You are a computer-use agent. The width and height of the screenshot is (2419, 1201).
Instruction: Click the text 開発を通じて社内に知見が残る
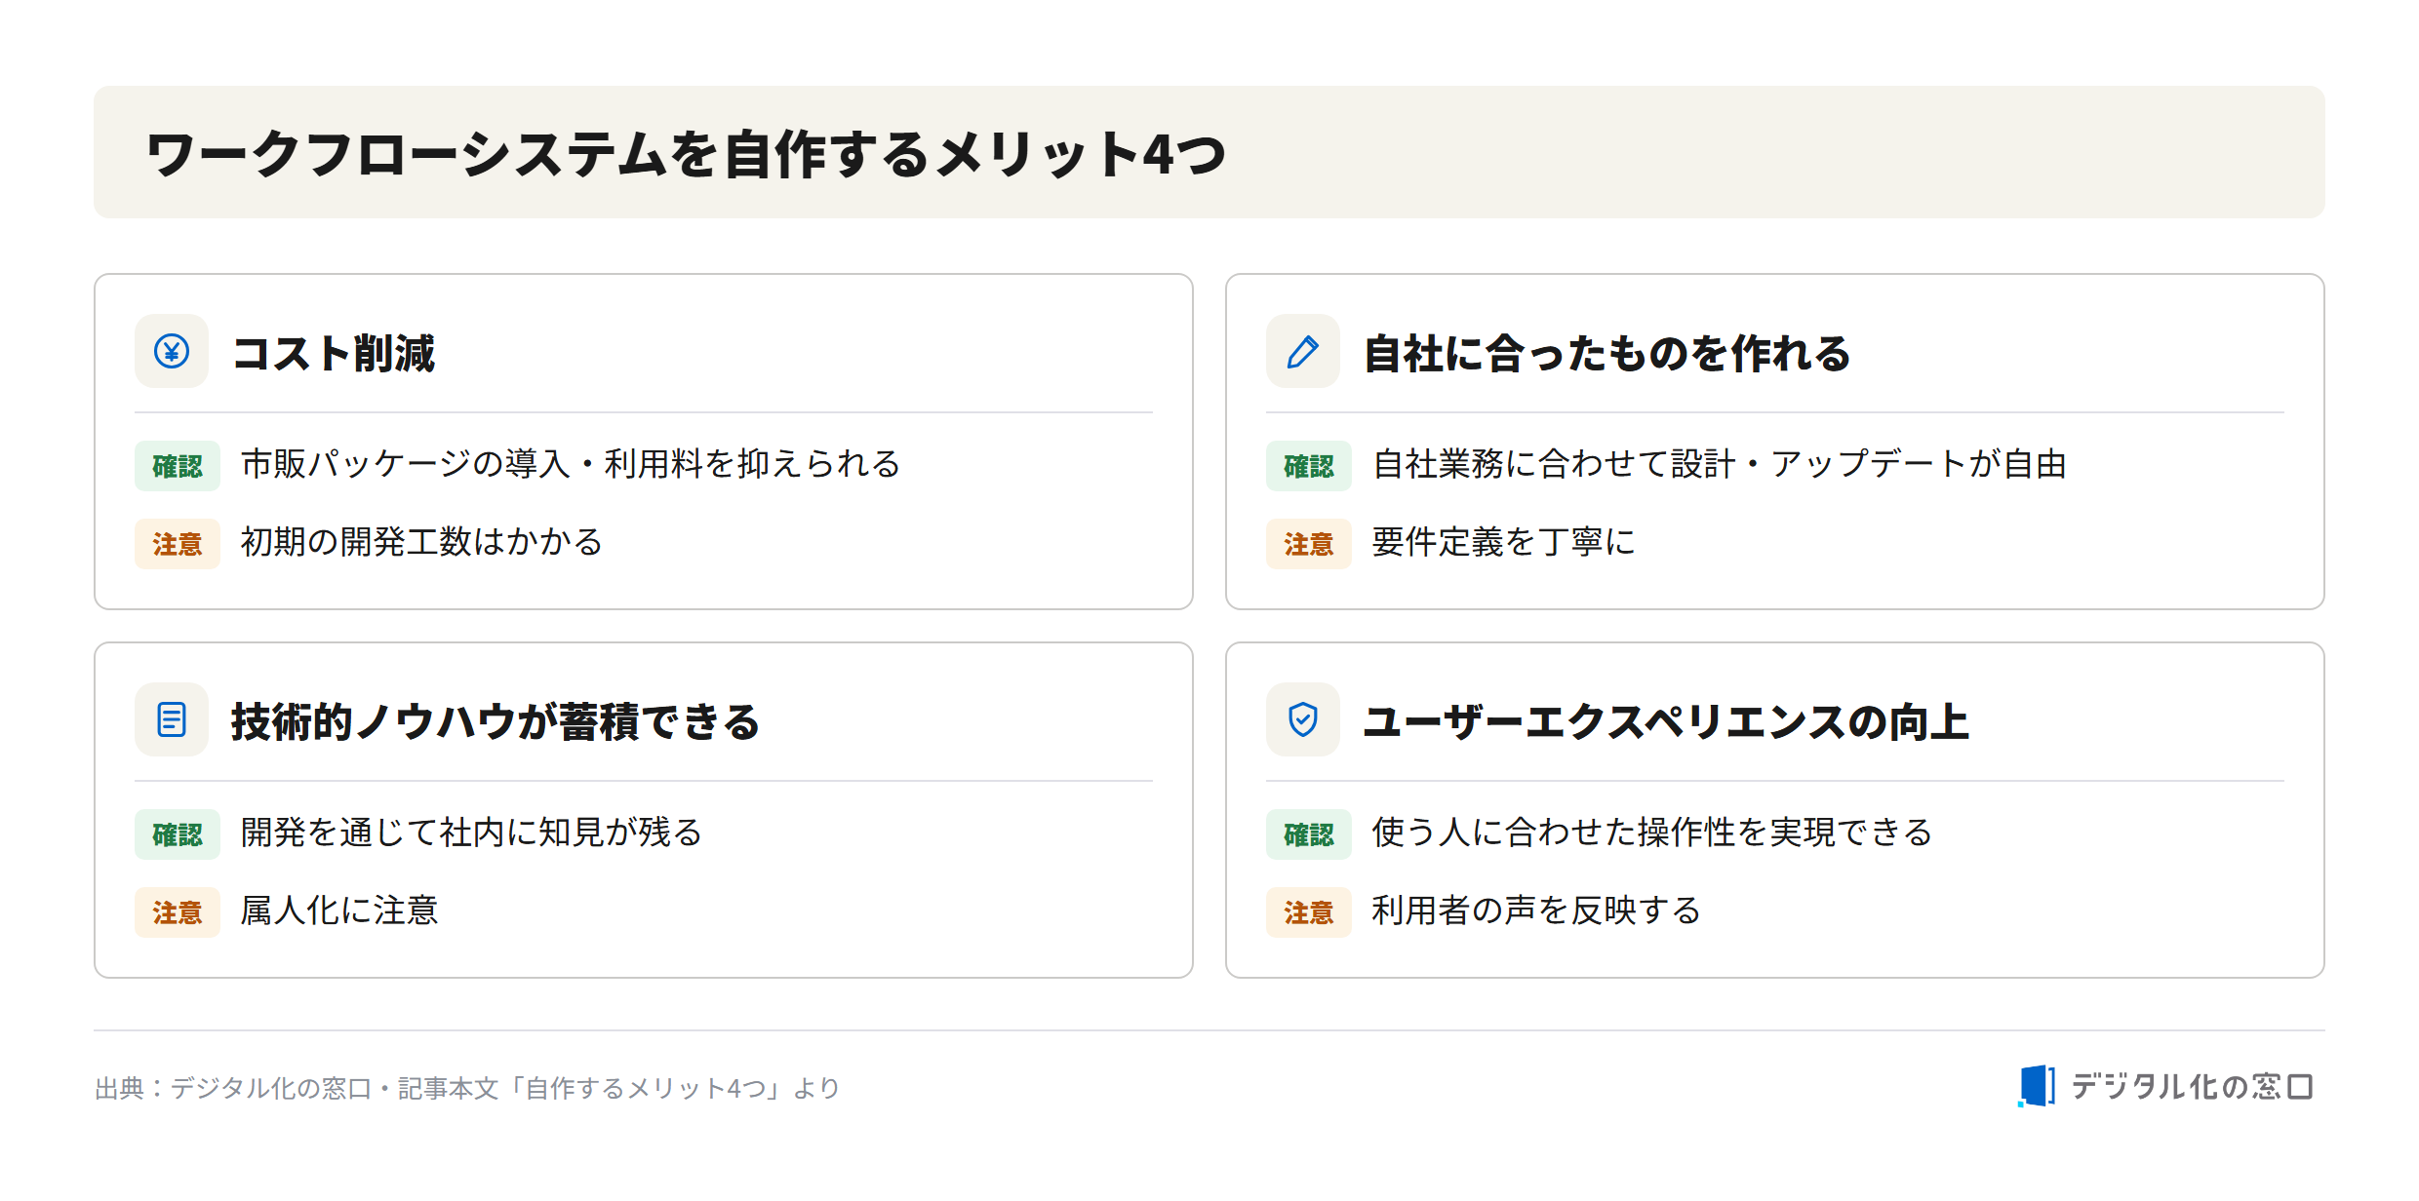tap(471, 833)
